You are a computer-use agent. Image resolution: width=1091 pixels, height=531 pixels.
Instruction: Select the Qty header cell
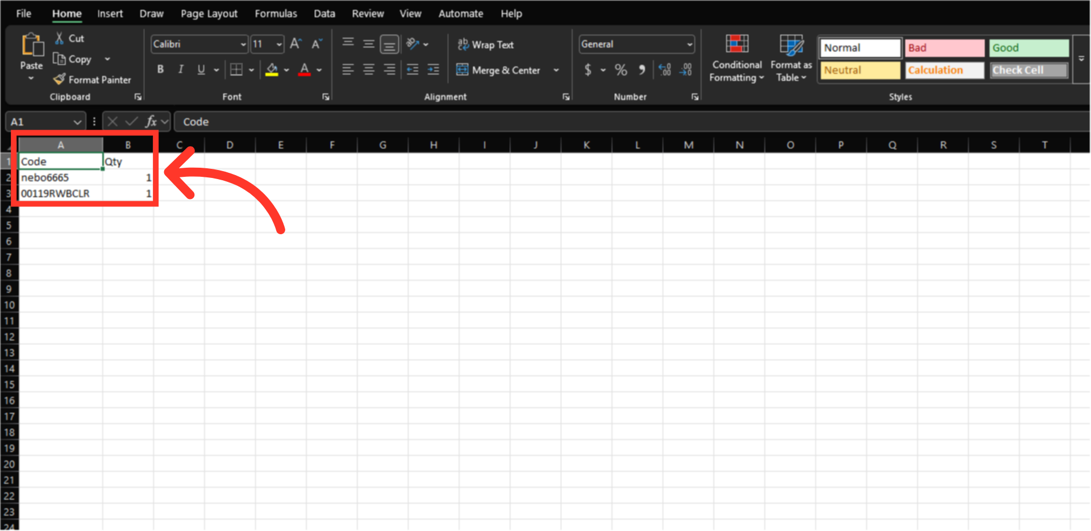coord(128,161)
